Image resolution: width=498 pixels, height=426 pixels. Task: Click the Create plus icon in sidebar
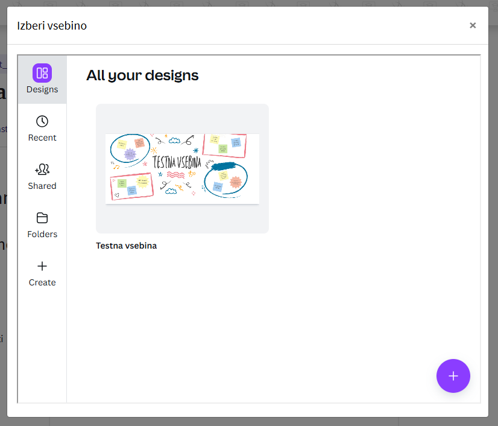tap(42, 266)
